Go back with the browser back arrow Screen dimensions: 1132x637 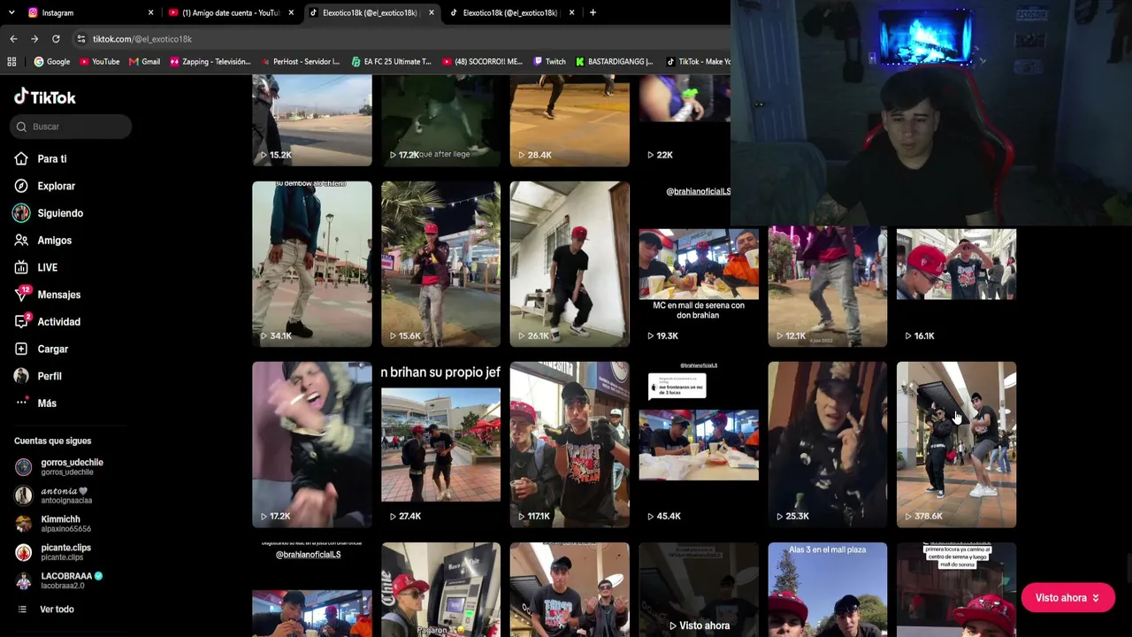[x=13, y=39]
